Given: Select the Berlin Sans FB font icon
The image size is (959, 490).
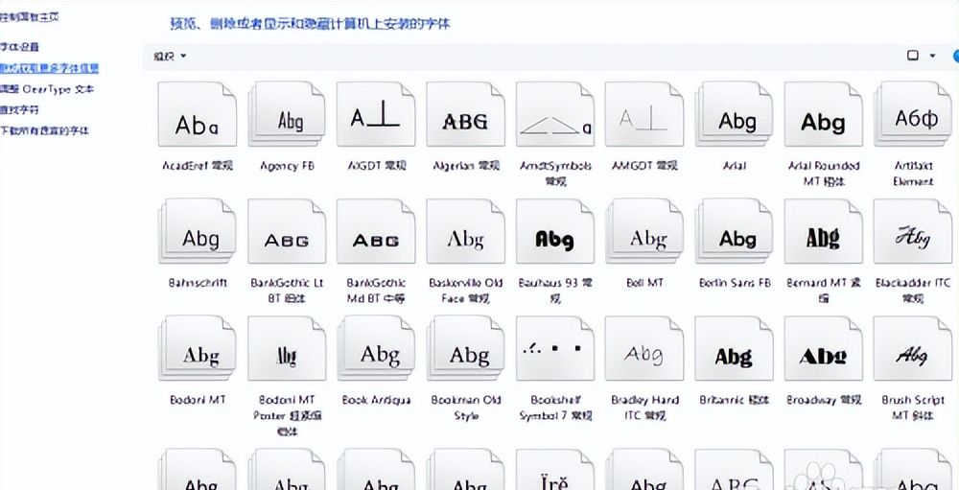Looking at the screenshot, I should click(734, 231).
